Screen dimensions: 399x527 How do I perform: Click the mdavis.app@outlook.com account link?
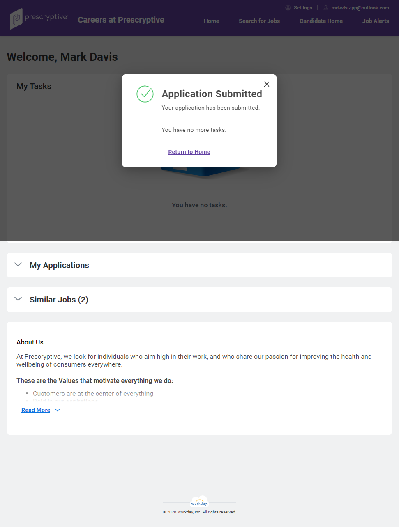click(x=360, y=8)
